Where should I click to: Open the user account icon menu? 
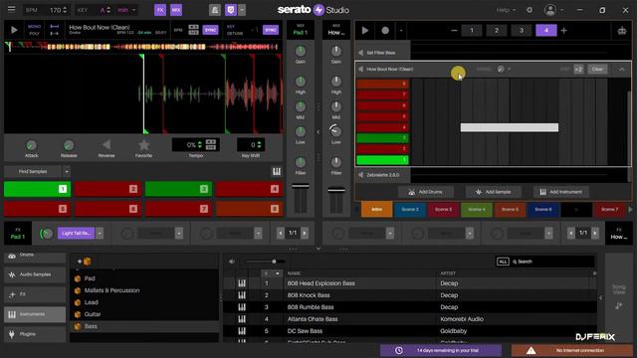pyautogui.click(x=552, y=10)
